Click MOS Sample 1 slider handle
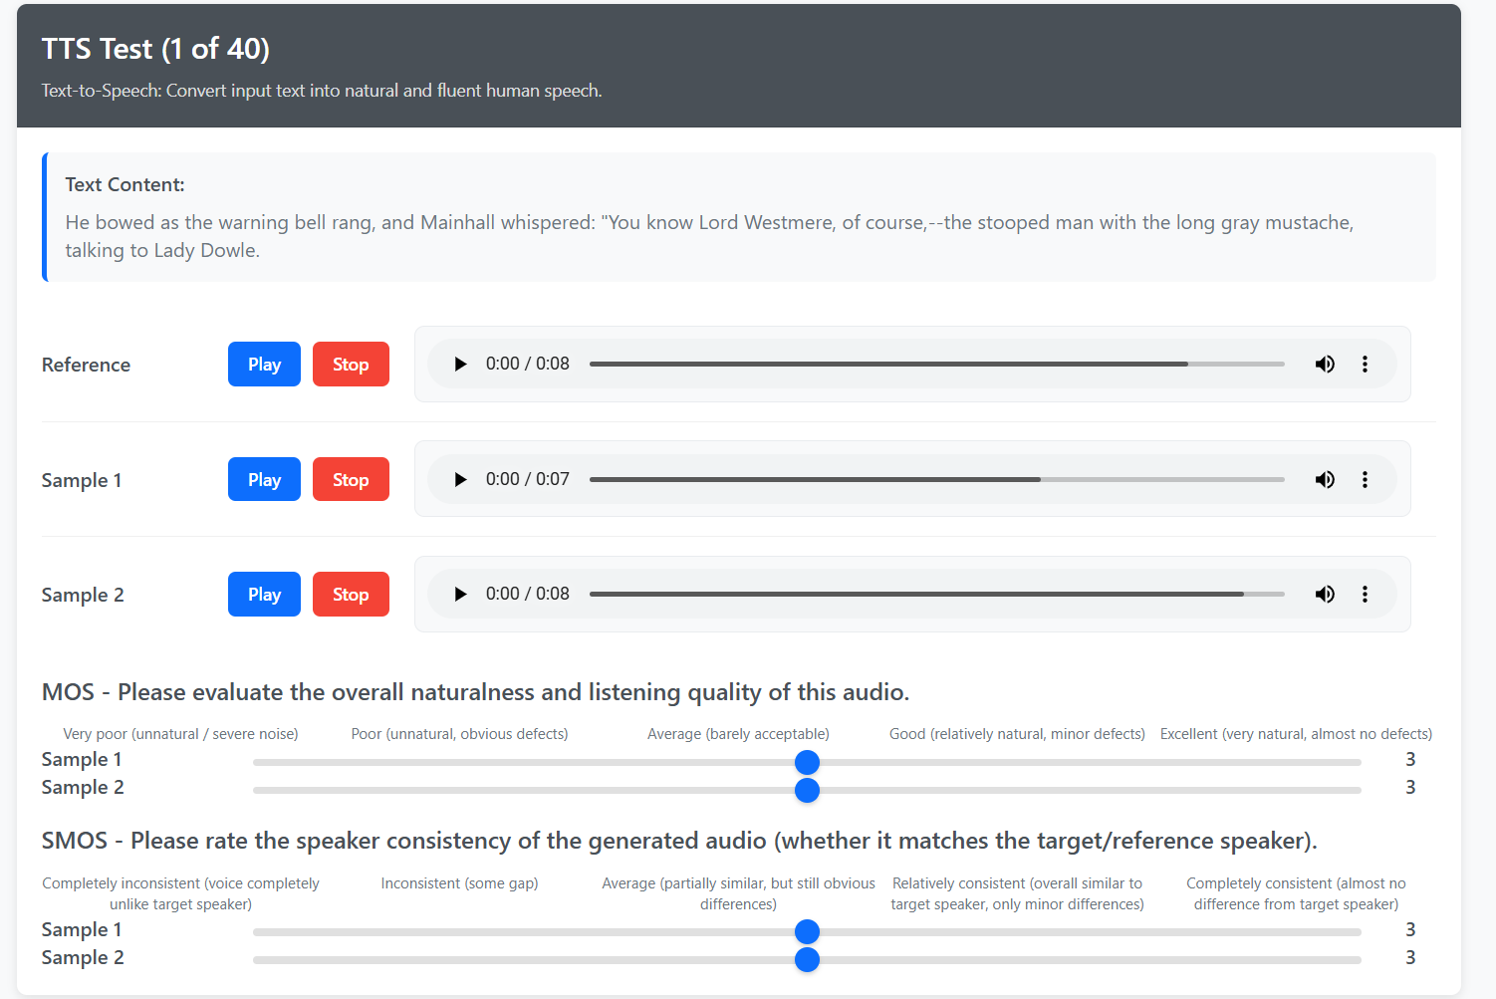 (x=807, y=763)
